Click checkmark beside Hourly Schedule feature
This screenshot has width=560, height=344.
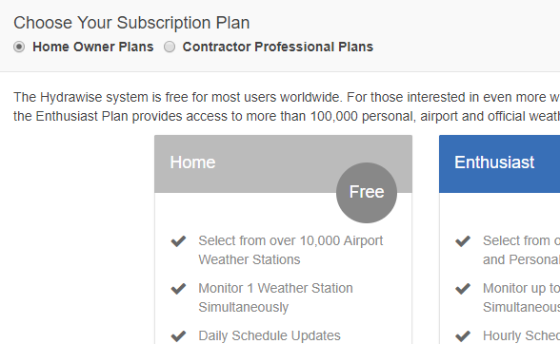pyautogui.click(x=463, y=335)
